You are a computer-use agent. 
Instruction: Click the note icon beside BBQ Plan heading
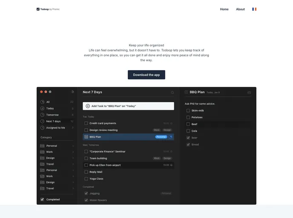[186, 92]
